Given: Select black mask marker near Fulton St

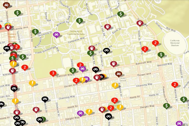Looking at the screenshot, I should tap(45, 99).
